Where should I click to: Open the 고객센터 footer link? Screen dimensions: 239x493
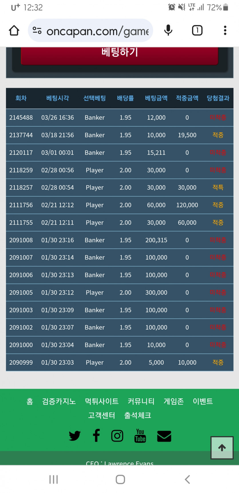point(102,415)
